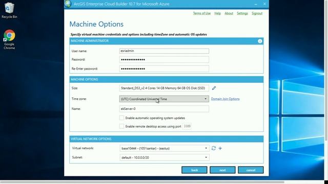The height and width of the screenshot is (184, 328).
Task: Click the machine Size field
Action: click(x=164, y=88)
